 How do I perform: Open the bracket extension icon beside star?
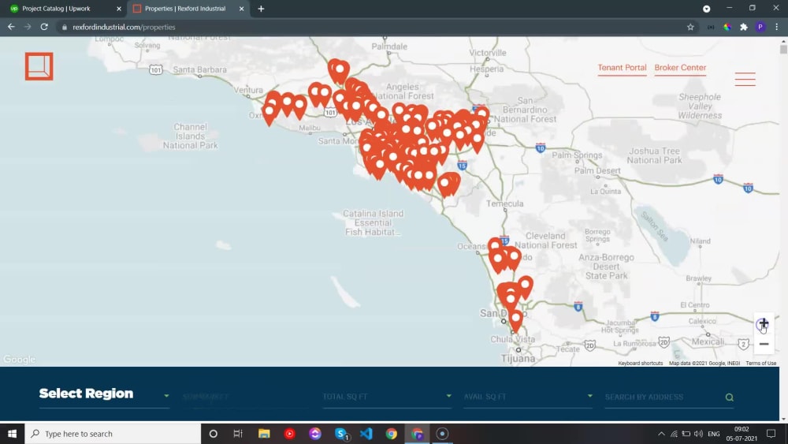coord(711,27)
